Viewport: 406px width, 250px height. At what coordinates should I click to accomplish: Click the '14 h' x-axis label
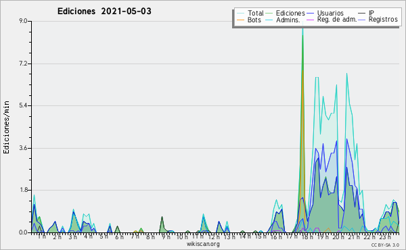(x=245, y=236)
